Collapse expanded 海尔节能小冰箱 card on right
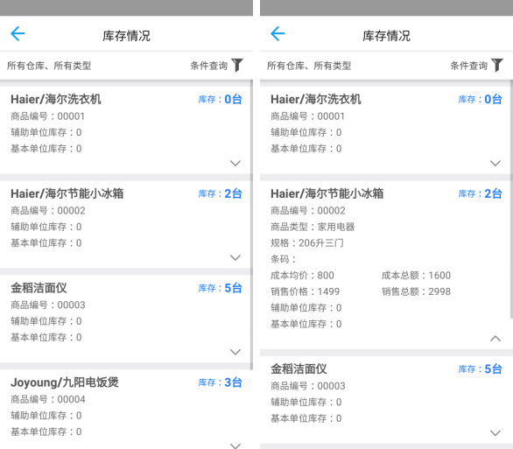 [x=495, y=339]
